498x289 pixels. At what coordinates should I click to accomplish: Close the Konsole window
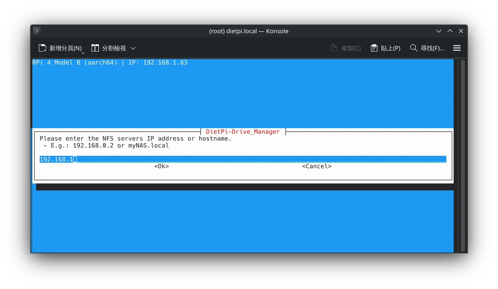(461, 31)
